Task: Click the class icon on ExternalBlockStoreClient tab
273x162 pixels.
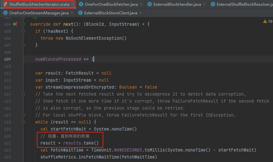Action: click(80, 13)
